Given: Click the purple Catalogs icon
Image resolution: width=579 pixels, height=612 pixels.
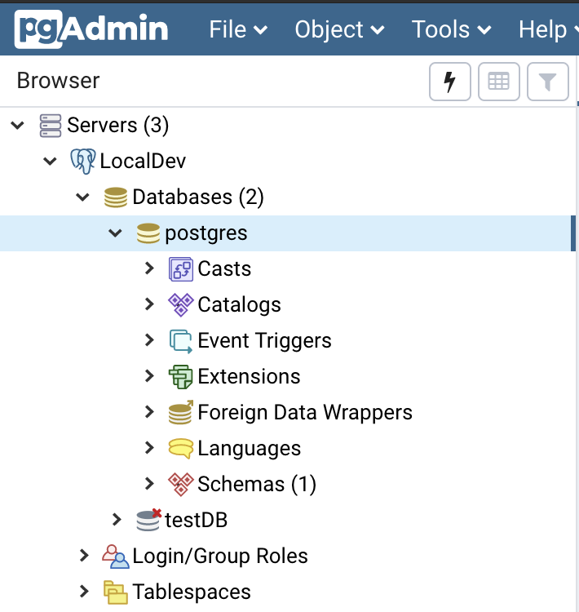Looking at the screenshot, I should pyautogui.click(x=181, y=305).
